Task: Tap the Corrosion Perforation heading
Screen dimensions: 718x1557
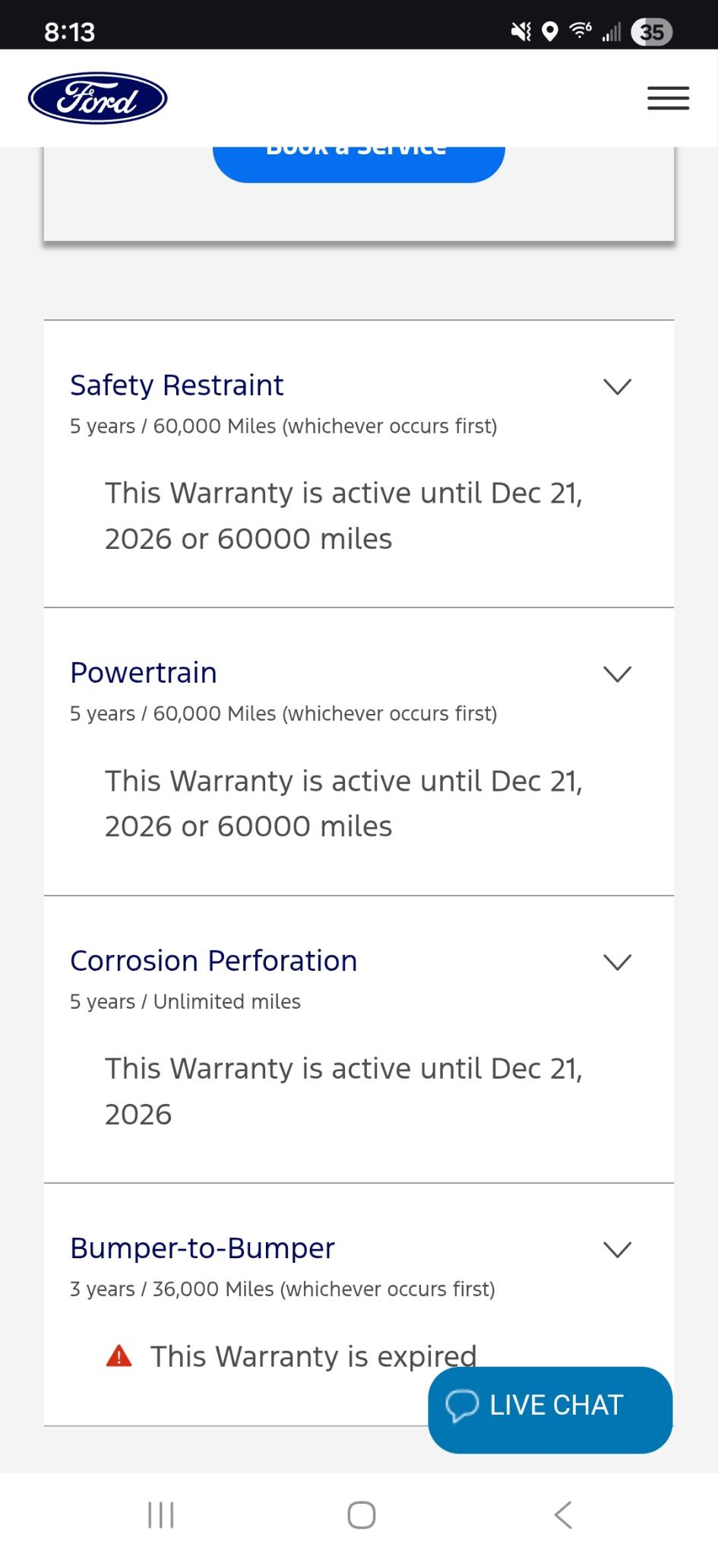Action: pyautogui.click(x=214, y=961)
